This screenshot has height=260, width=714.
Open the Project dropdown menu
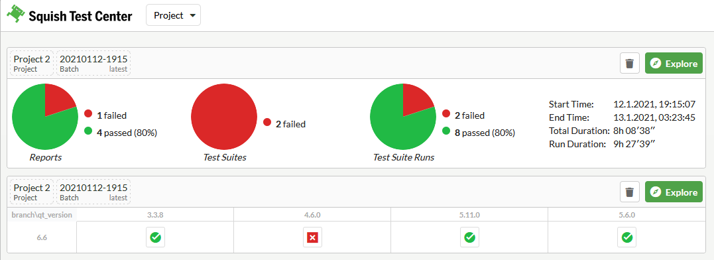(x=173, y=15)
